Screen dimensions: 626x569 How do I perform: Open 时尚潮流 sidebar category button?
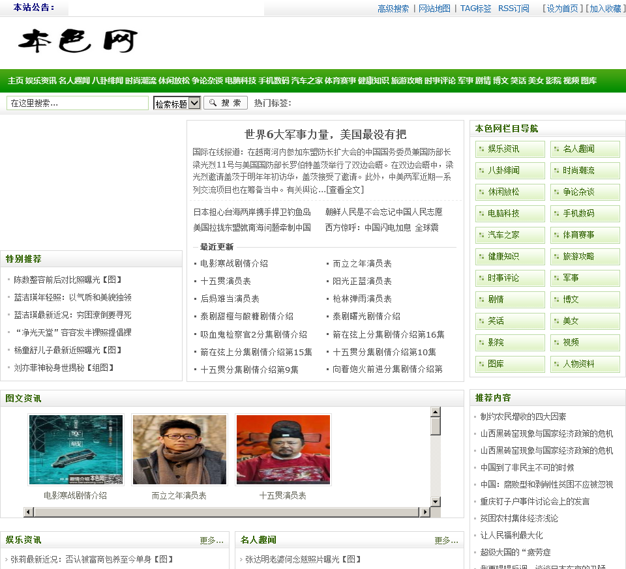point(586,170)
